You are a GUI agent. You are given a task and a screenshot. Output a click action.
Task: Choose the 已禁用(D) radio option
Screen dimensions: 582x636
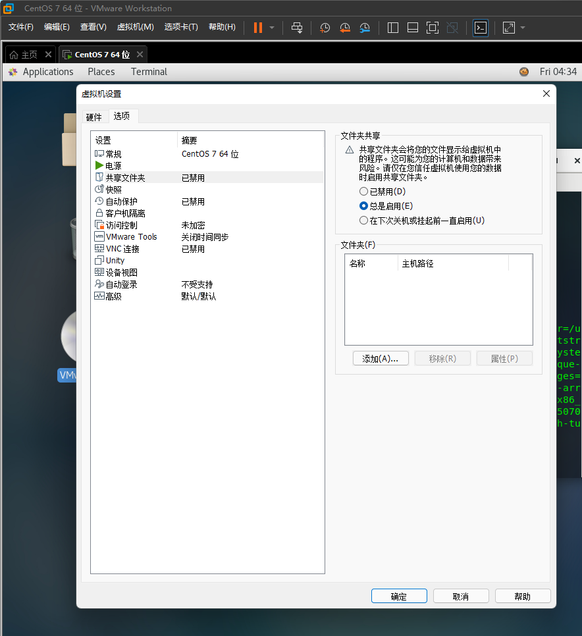click(383, 192)
